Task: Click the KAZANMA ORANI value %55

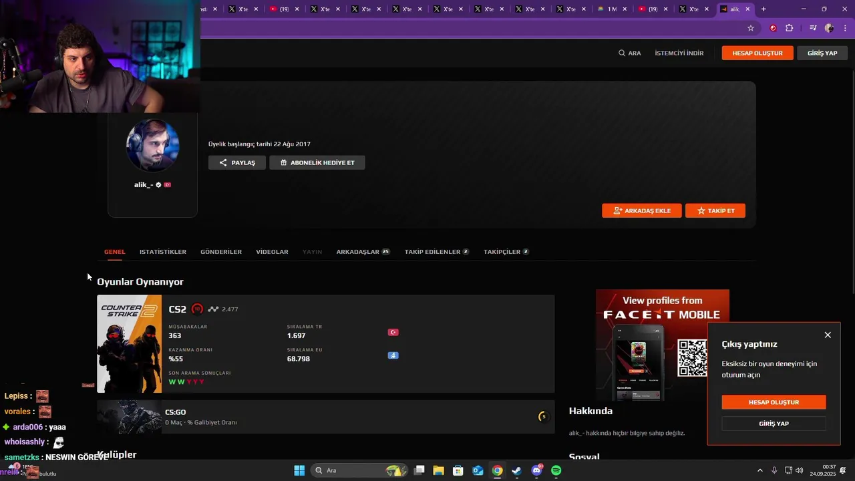Action: [x=176, y=359]
